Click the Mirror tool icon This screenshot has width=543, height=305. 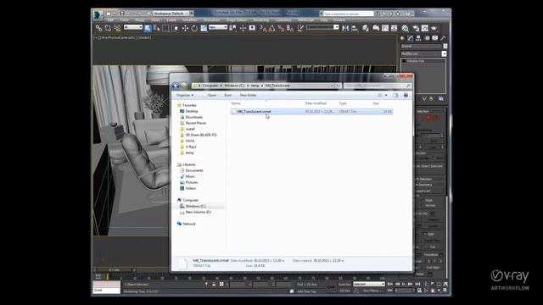tap(345, 28)
